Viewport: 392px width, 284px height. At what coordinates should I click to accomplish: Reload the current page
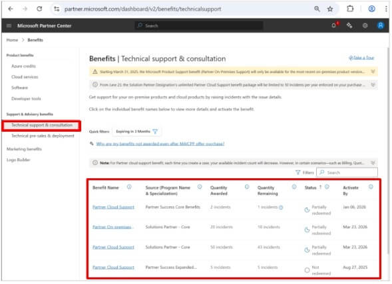[x=39, y=9]
